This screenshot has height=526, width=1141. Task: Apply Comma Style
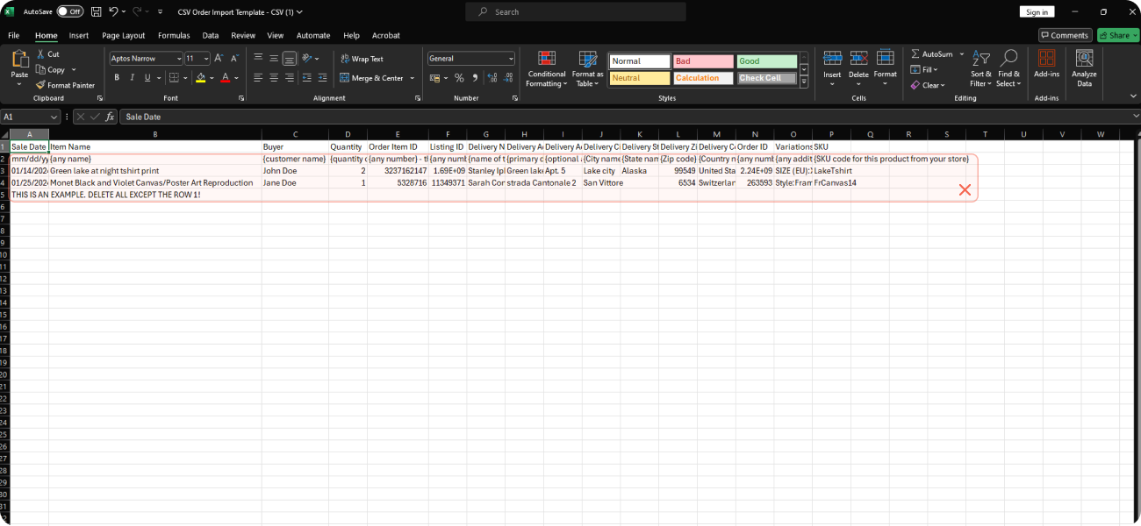point(474,78)
